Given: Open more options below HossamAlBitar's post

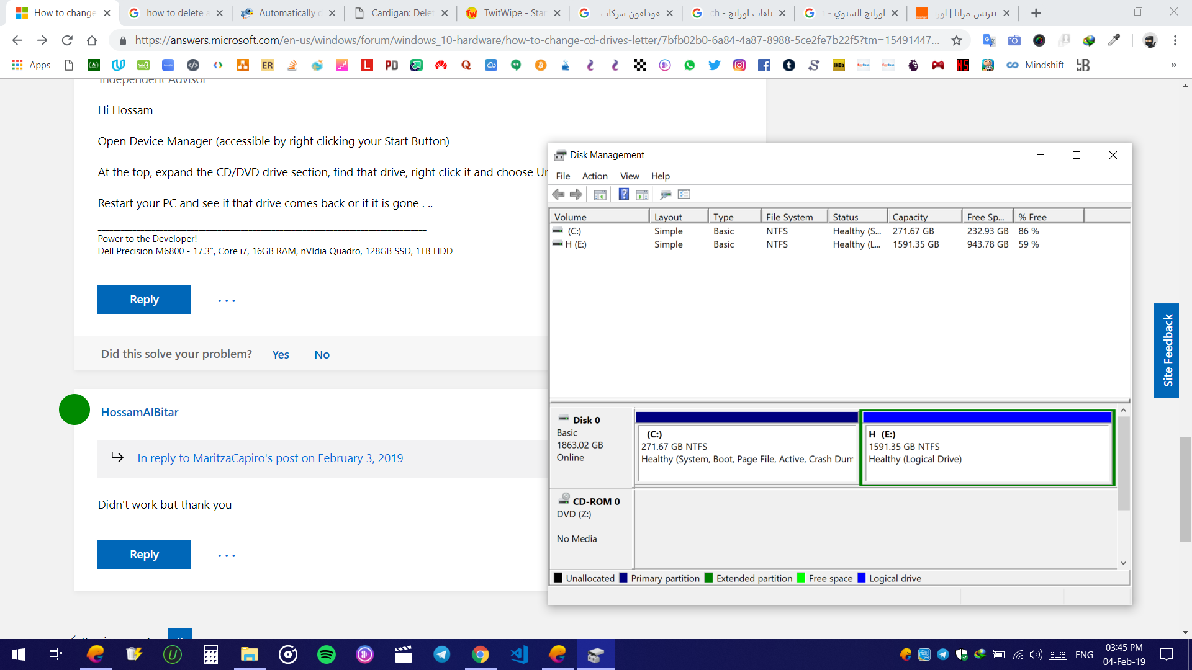Looking at the screenshot, I should pyautogui.click(x=227, y=556).
